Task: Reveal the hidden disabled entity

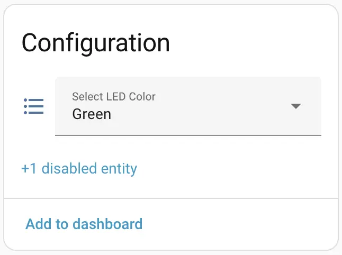Action: pyautogui.click(x=79, y=169)
